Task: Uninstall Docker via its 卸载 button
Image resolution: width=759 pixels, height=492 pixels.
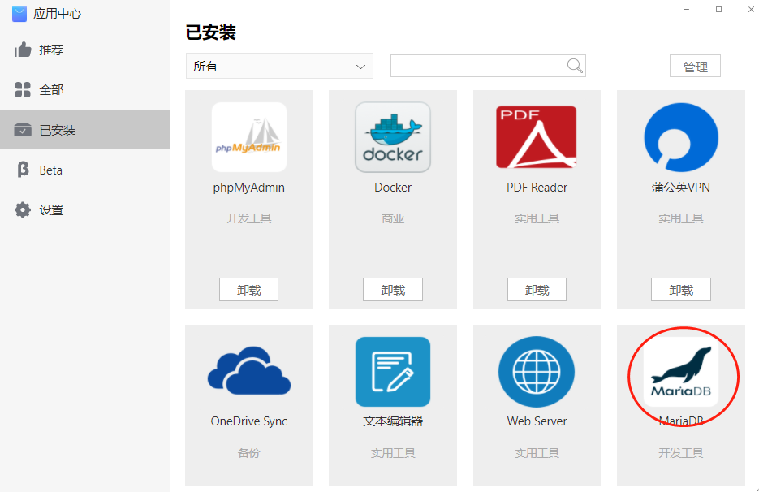Action: pos(393,289)
